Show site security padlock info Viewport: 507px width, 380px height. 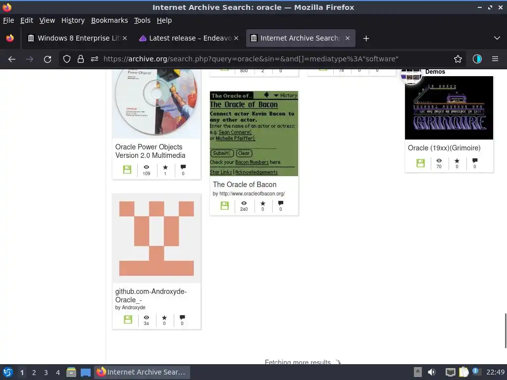(81, 59)
